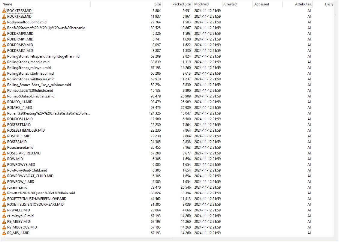Click the icon for RRWALTZ.MID
This screenshot has width=339, height=242.
(4, 210)
